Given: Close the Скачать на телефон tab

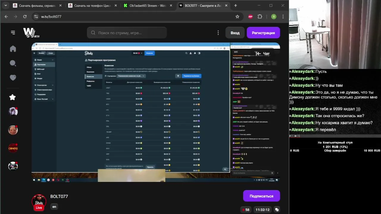Looking at the screenshot, I should 116,5.
